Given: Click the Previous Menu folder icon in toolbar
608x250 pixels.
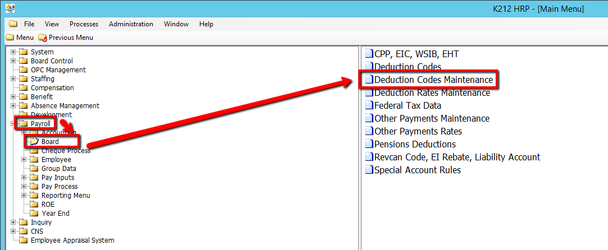Looking at the screenshot, I should 43,38.
